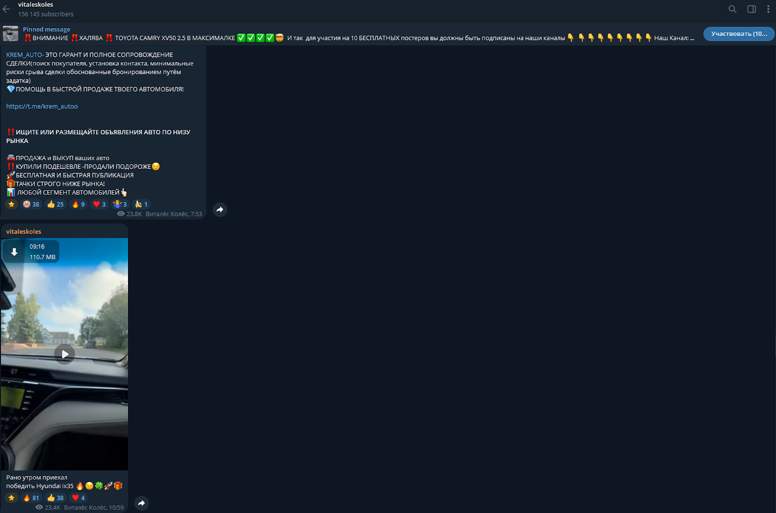The width and height of the screenshot is (776, 513).
Task: Toggle thumbs-up reaction with 25 count
Action: click(55, 204)
